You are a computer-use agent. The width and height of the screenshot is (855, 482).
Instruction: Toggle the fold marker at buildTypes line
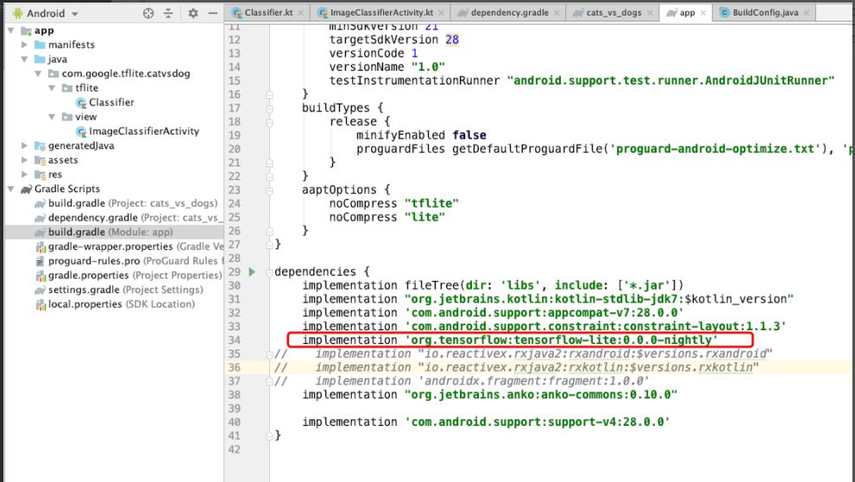point(269,108)
